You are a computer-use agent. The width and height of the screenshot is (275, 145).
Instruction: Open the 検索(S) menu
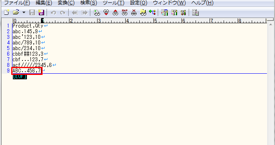(89, 3)
